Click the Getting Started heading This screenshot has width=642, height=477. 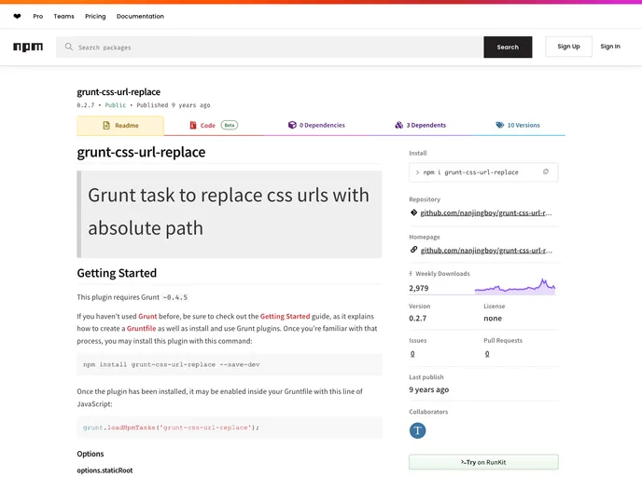click(x=117, y=273)
